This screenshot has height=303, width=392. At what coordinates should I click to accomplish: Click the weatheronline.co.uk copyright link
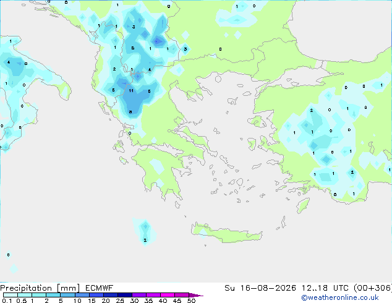pyautogui.click(x=340, y=297)
